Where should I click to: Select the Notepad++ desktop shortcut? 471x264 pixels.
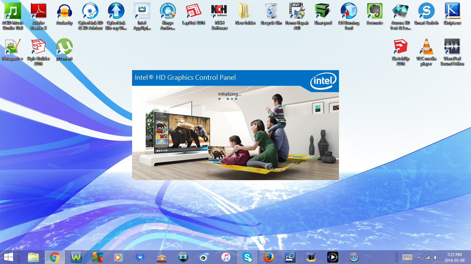(x=13, y=50)
